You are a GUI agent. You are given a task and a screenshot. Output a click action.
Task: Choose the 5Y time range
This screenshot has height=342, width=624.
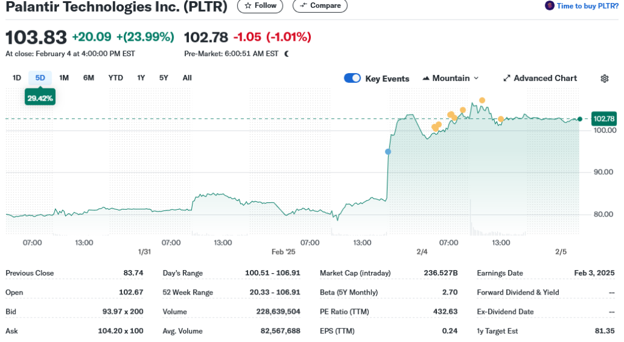[x=163, y=77]
